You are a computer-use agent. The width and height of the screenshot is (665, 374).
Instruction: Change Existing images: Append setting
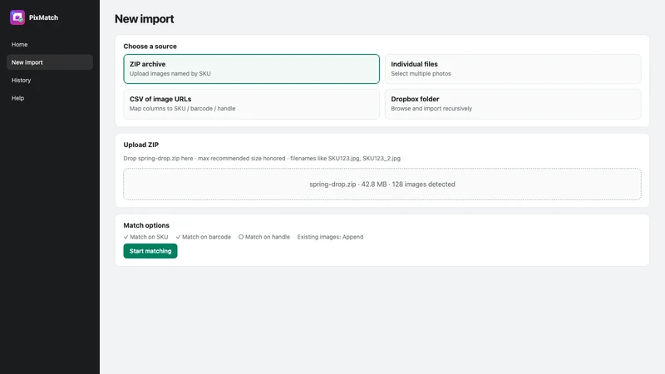pyautogui.click(x=330, y=237)
